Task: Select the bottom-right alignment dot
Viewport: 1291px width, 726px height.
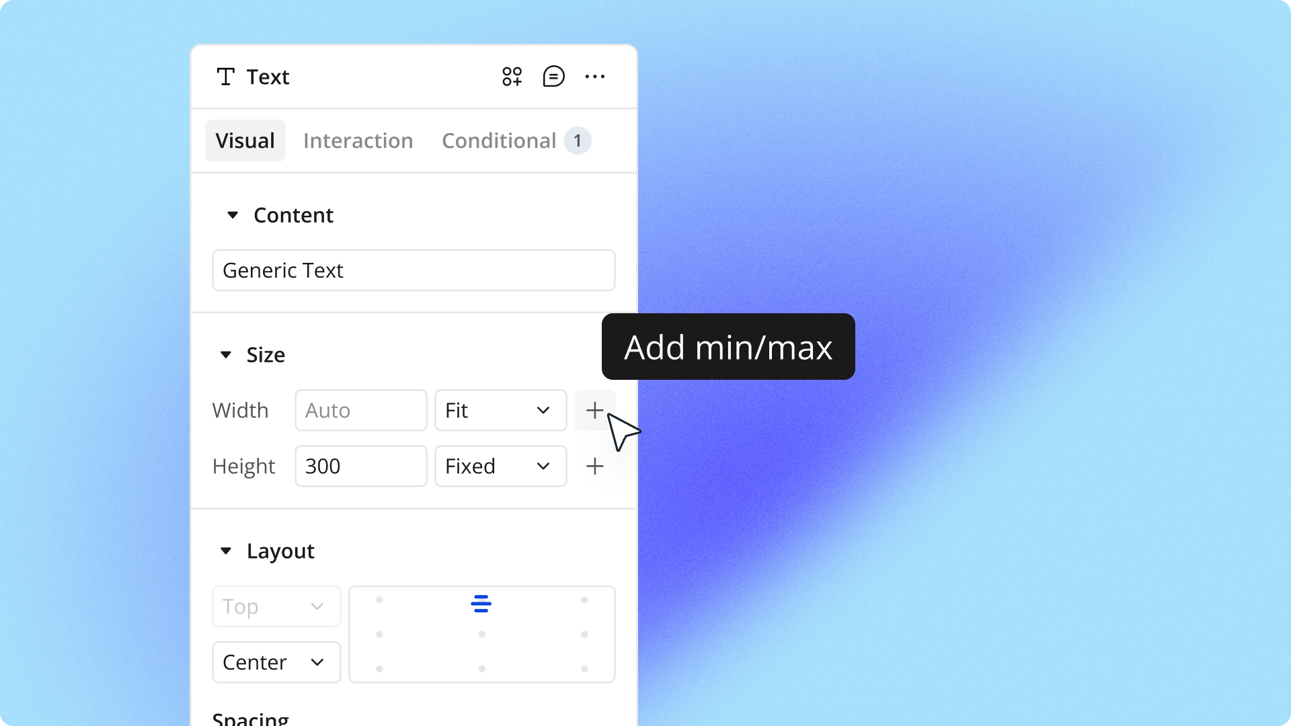Action: [584, 669]
